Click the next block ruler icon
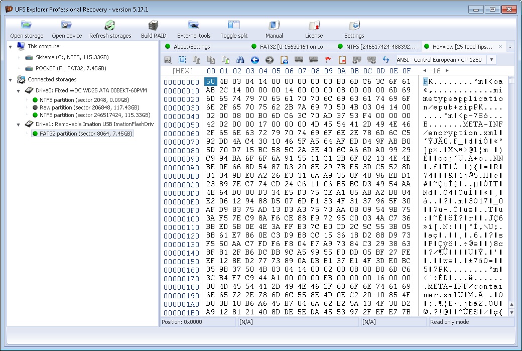Image resolution: width=522 pixels, height=351 pixels. pos(371,60)
